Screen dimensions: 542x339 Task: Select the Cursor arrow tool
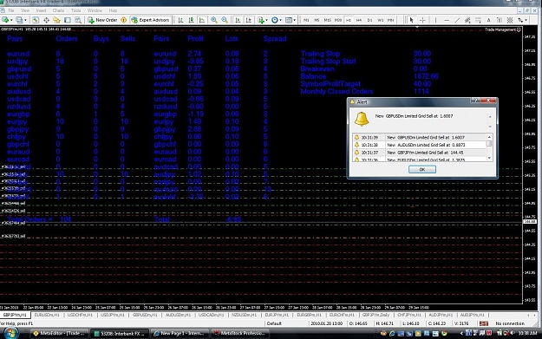(x=411, y=20)
